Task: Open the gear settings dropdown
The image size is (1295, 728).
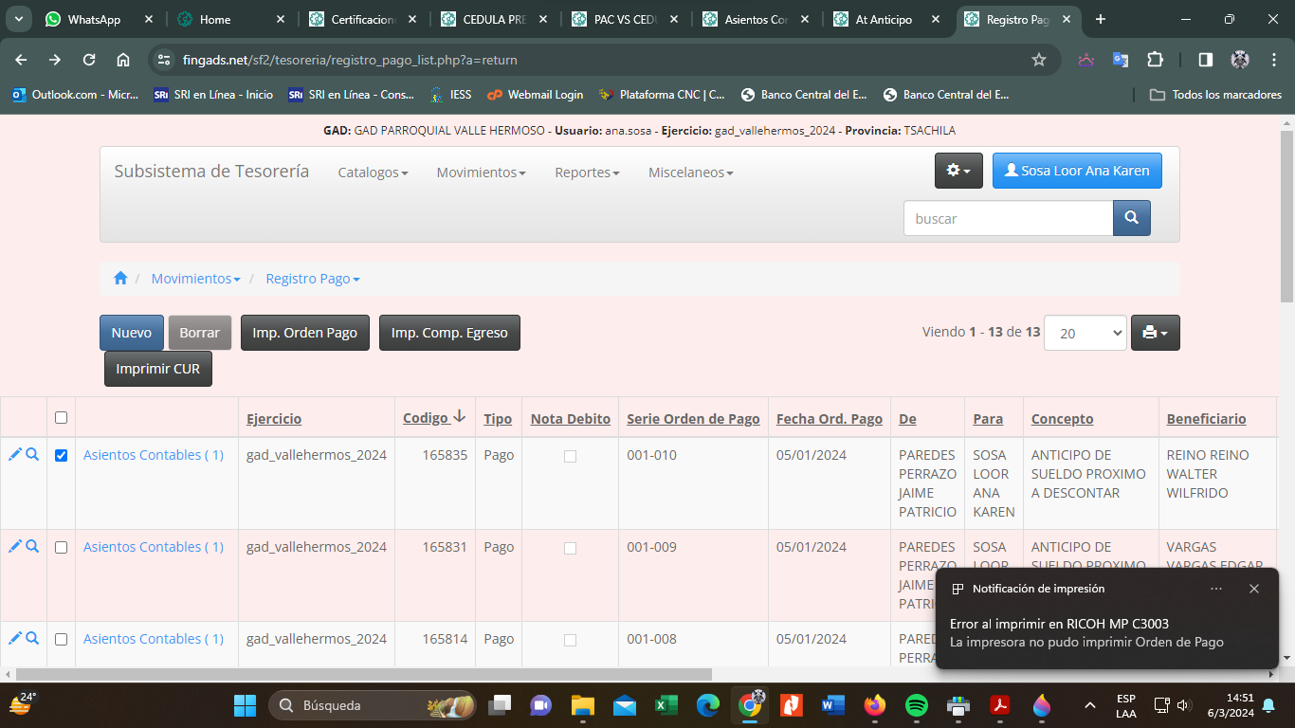Action: click(x=958, y=171)
